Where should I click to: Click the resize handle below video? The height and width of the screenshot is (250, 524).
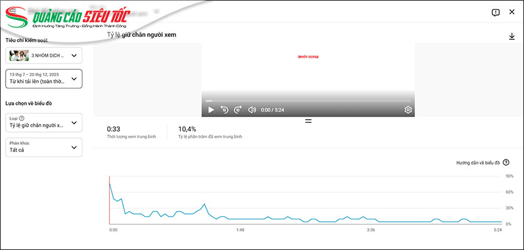click(x=308, y=121)
